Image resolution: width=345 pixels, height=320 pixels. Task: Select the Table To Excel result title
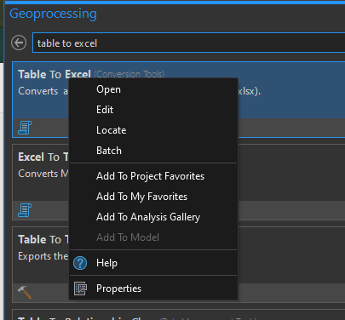(55, 74)
